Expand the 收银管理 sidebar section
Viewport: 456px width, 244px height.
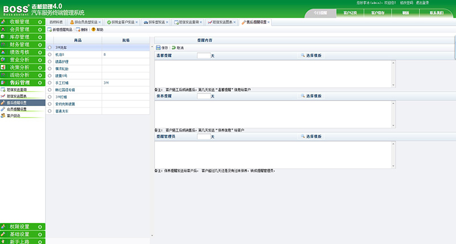(x=22, y=21)
